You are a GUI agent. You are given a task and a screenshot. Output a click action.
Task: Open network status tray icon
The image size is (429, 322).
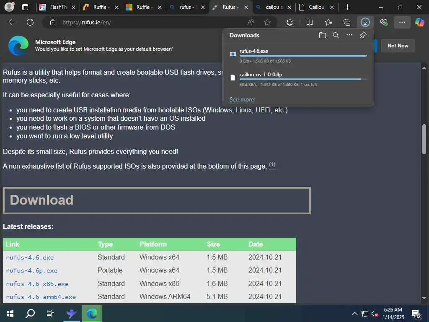[365, 314]
